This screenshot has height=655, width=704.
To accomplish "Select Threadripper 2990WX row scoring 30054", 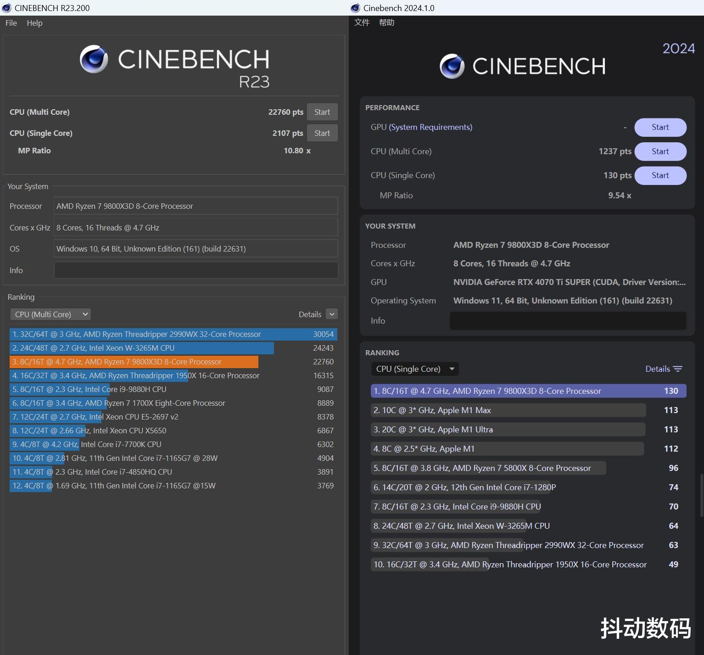I will (173, 334).
